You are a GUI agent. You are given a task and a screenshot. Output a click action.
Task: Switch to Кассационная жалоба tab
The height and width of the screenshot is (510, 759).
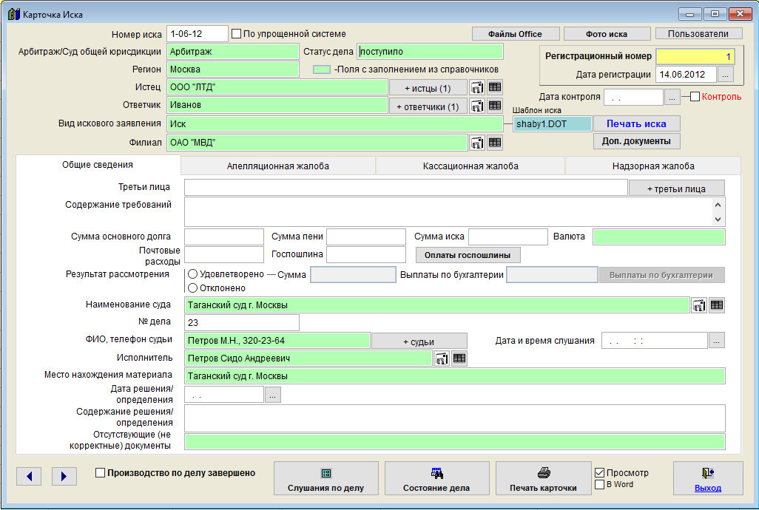[x=470, y=166]
